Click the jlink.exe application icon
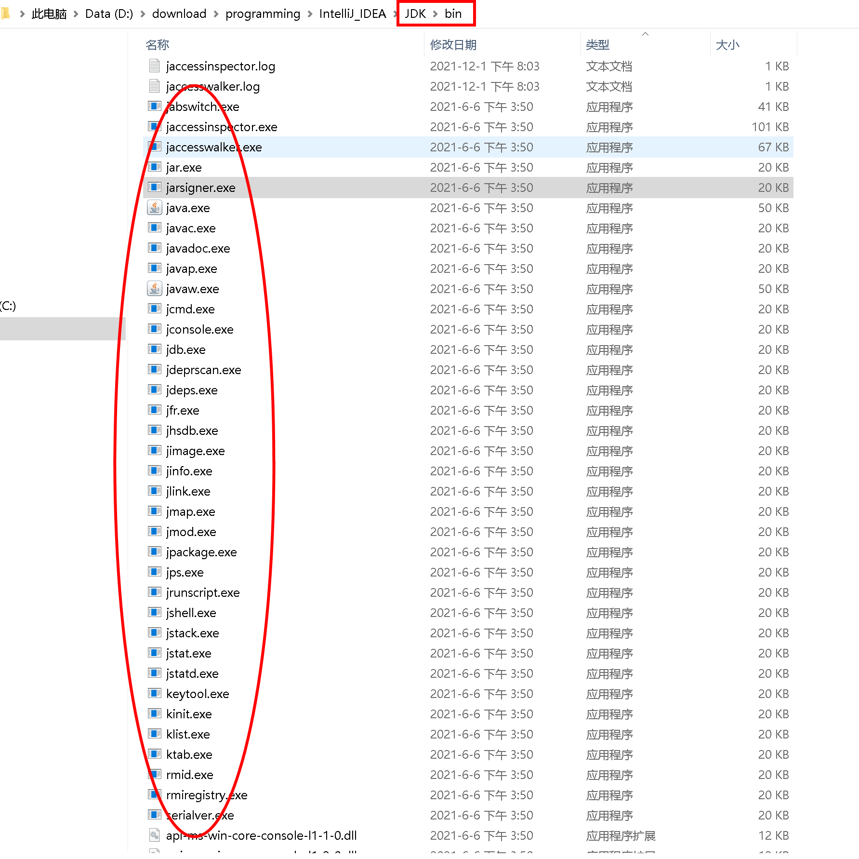 154,491
